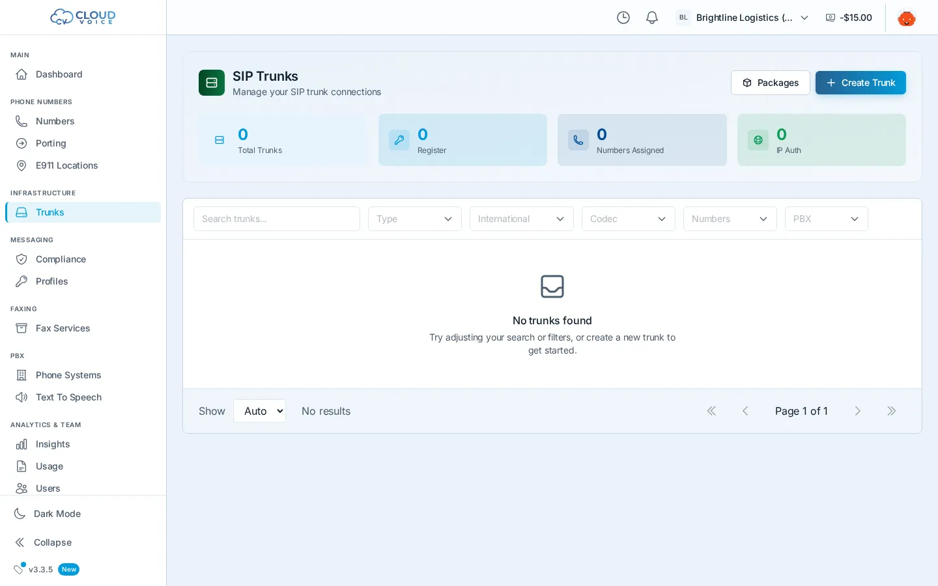This screenshot has width=938, height=586.
Task: Click the v3.3.5 version label
Action: click(40, 569)
